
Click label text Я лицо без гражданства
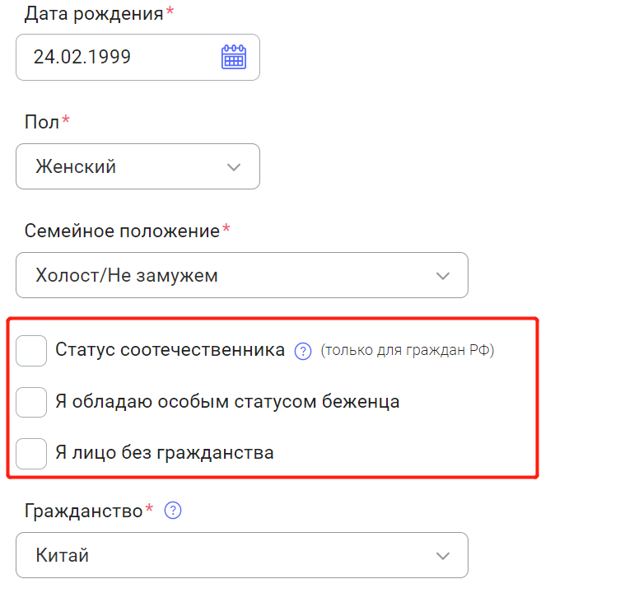tap(165, 453)
